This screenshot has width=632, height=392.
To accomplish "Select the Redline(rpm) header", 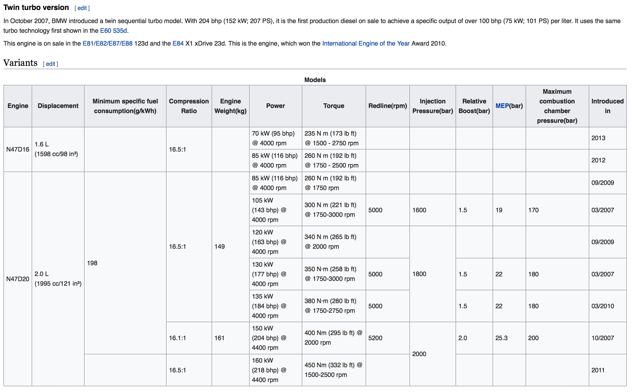I will click(x=388, y=106).
